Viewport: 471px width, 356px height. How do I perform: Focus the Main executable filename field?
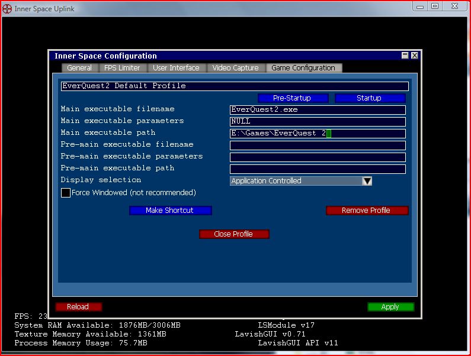pyautogui.click(x=318, y=110)
